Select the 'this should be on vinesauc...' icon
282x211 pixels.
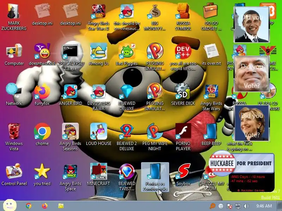[x=127, y=17]
